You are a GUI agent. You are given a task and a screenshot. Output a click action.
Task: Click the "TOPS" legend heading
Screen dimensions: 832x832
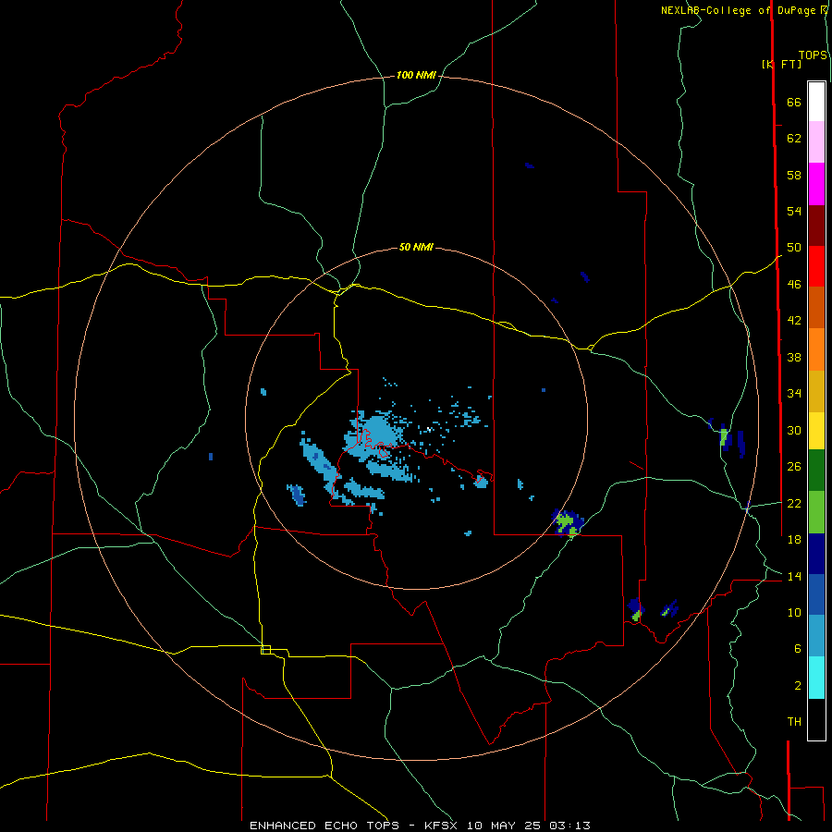pyautogui.click(x=813, y=55)
